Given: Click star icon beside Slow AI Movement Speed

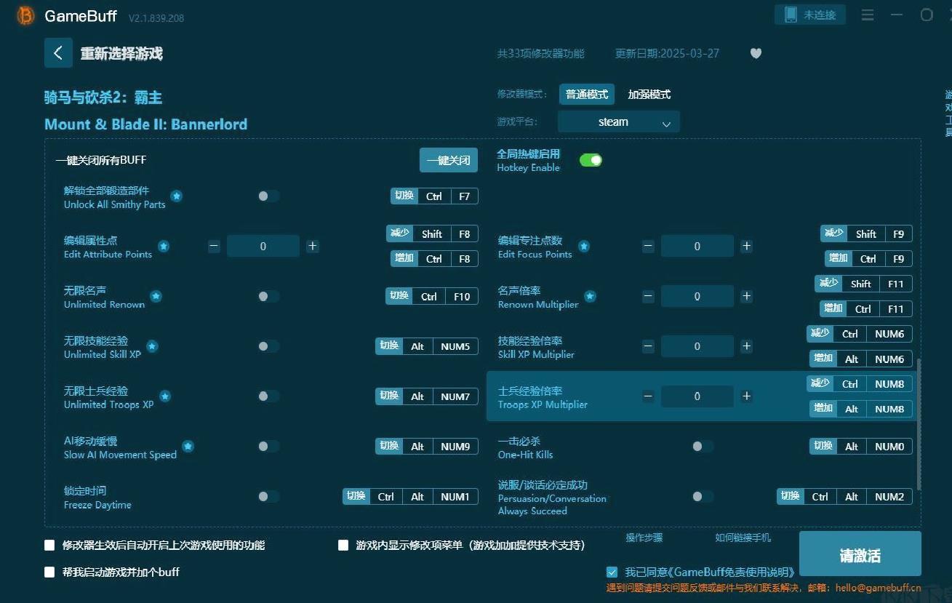Looking at the screenshot, I should pos(188,447).
